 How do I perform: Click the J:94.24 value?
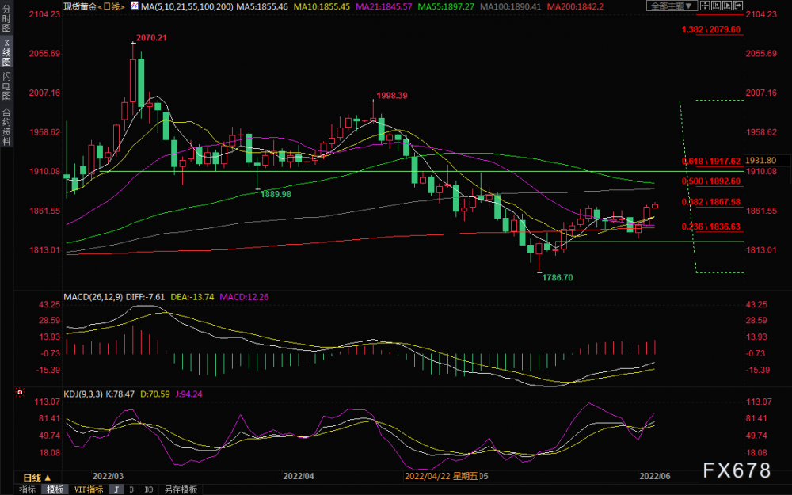[x=189, y=394]
